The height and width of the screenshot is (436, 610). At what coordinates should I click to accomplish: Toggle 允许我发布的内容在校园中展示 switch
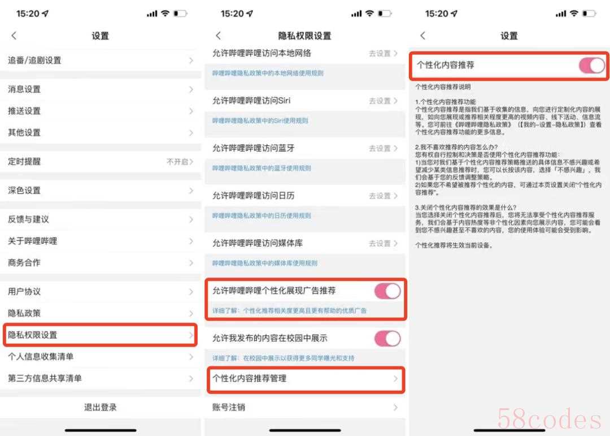tap(387, 339)
